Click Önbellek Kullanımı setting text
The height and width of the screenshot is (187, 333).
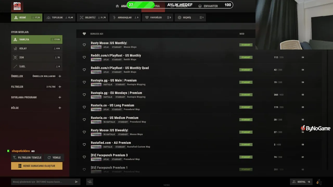tap(44, 76)
